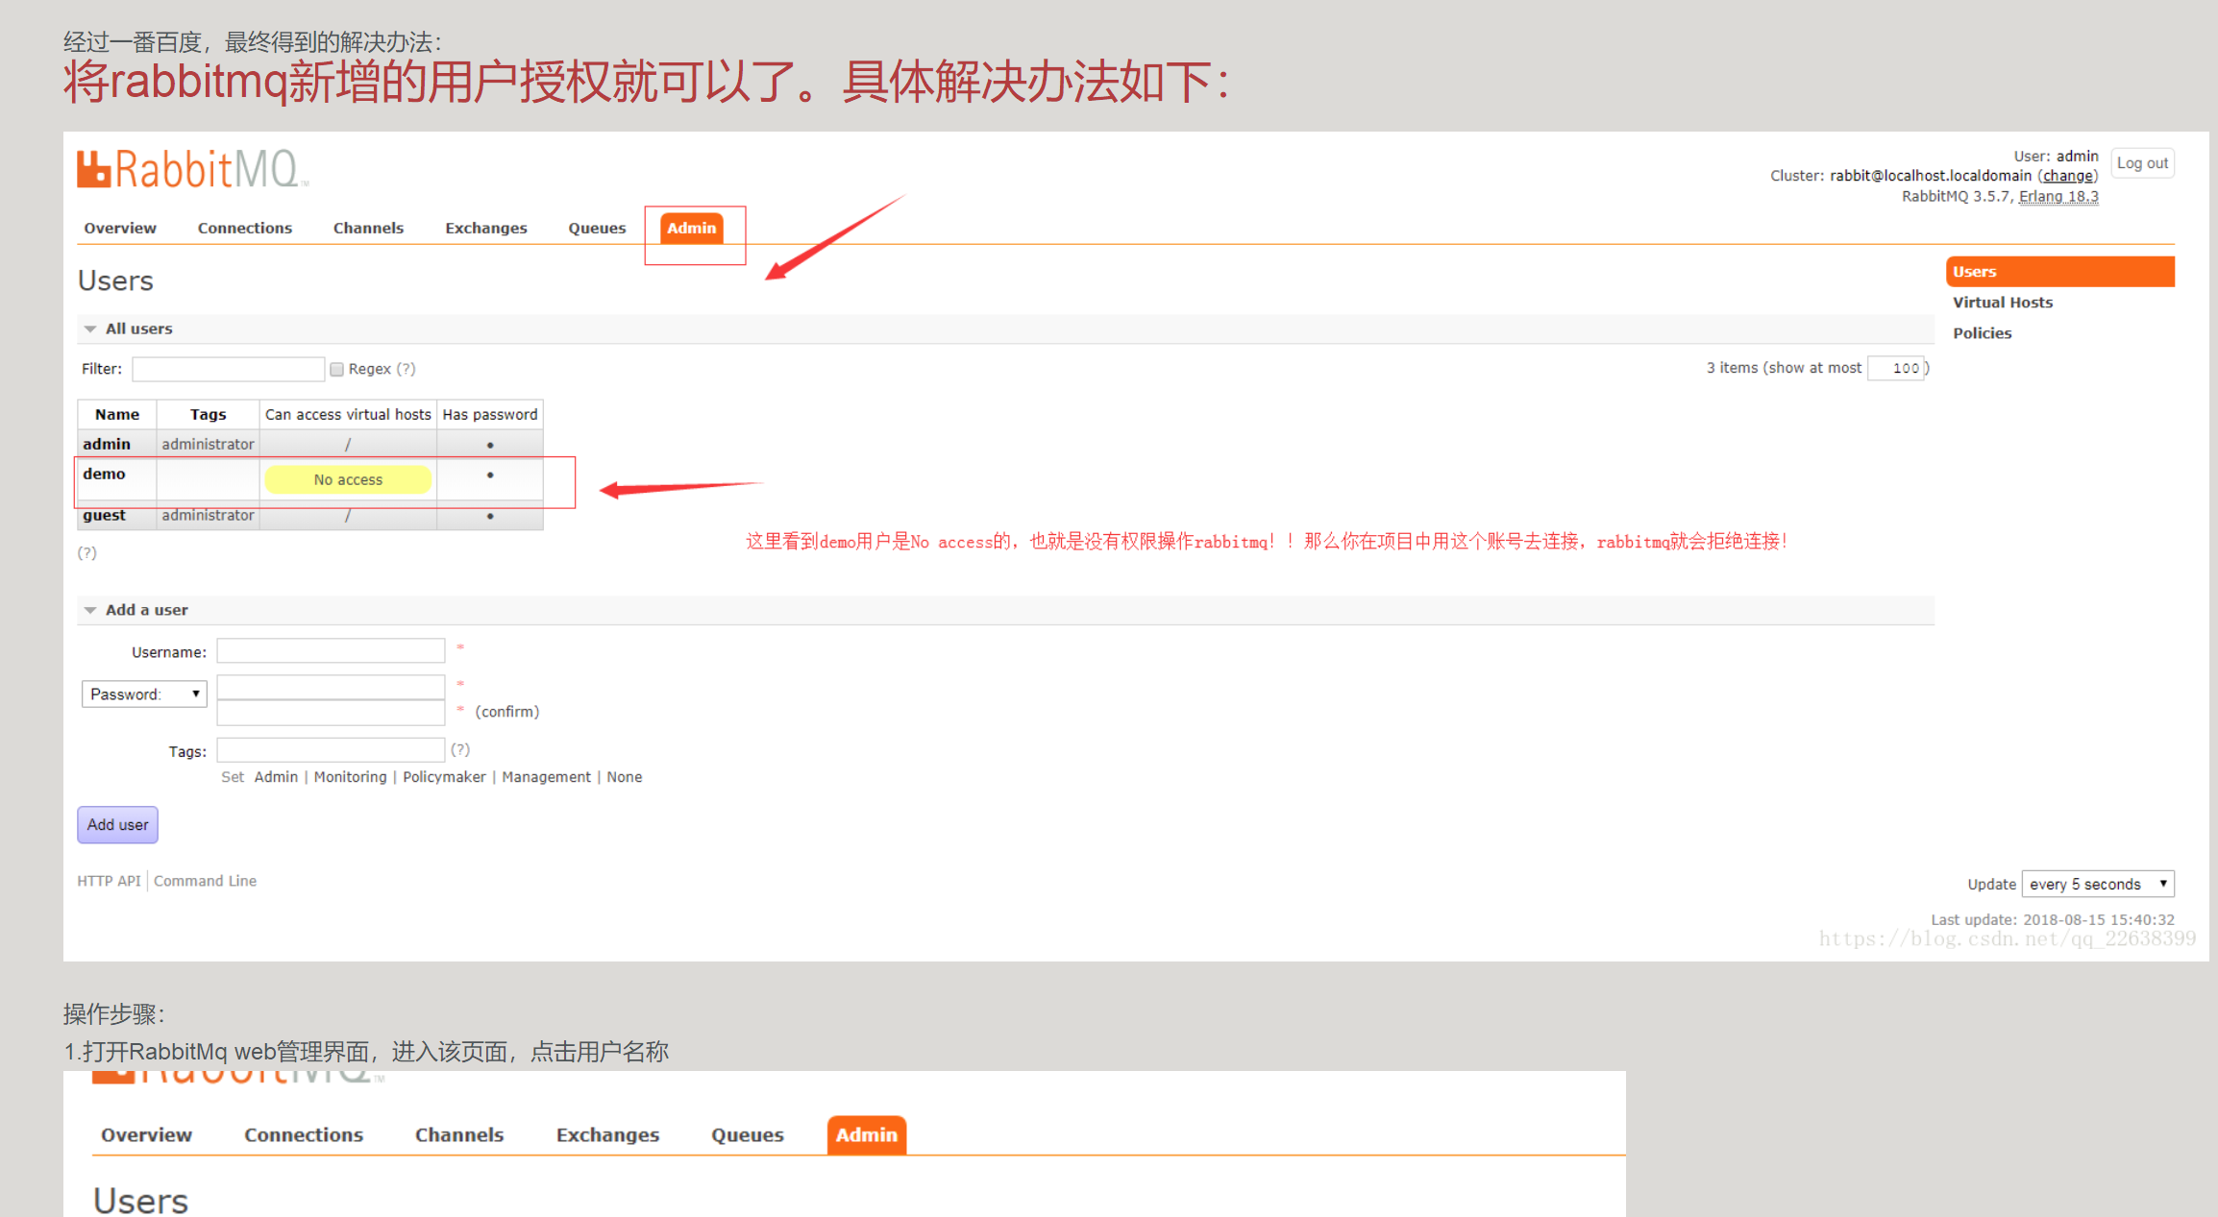Click the Regex help question mark
The width and height of the screenshot is (2218, 1217).
point(406,369)
